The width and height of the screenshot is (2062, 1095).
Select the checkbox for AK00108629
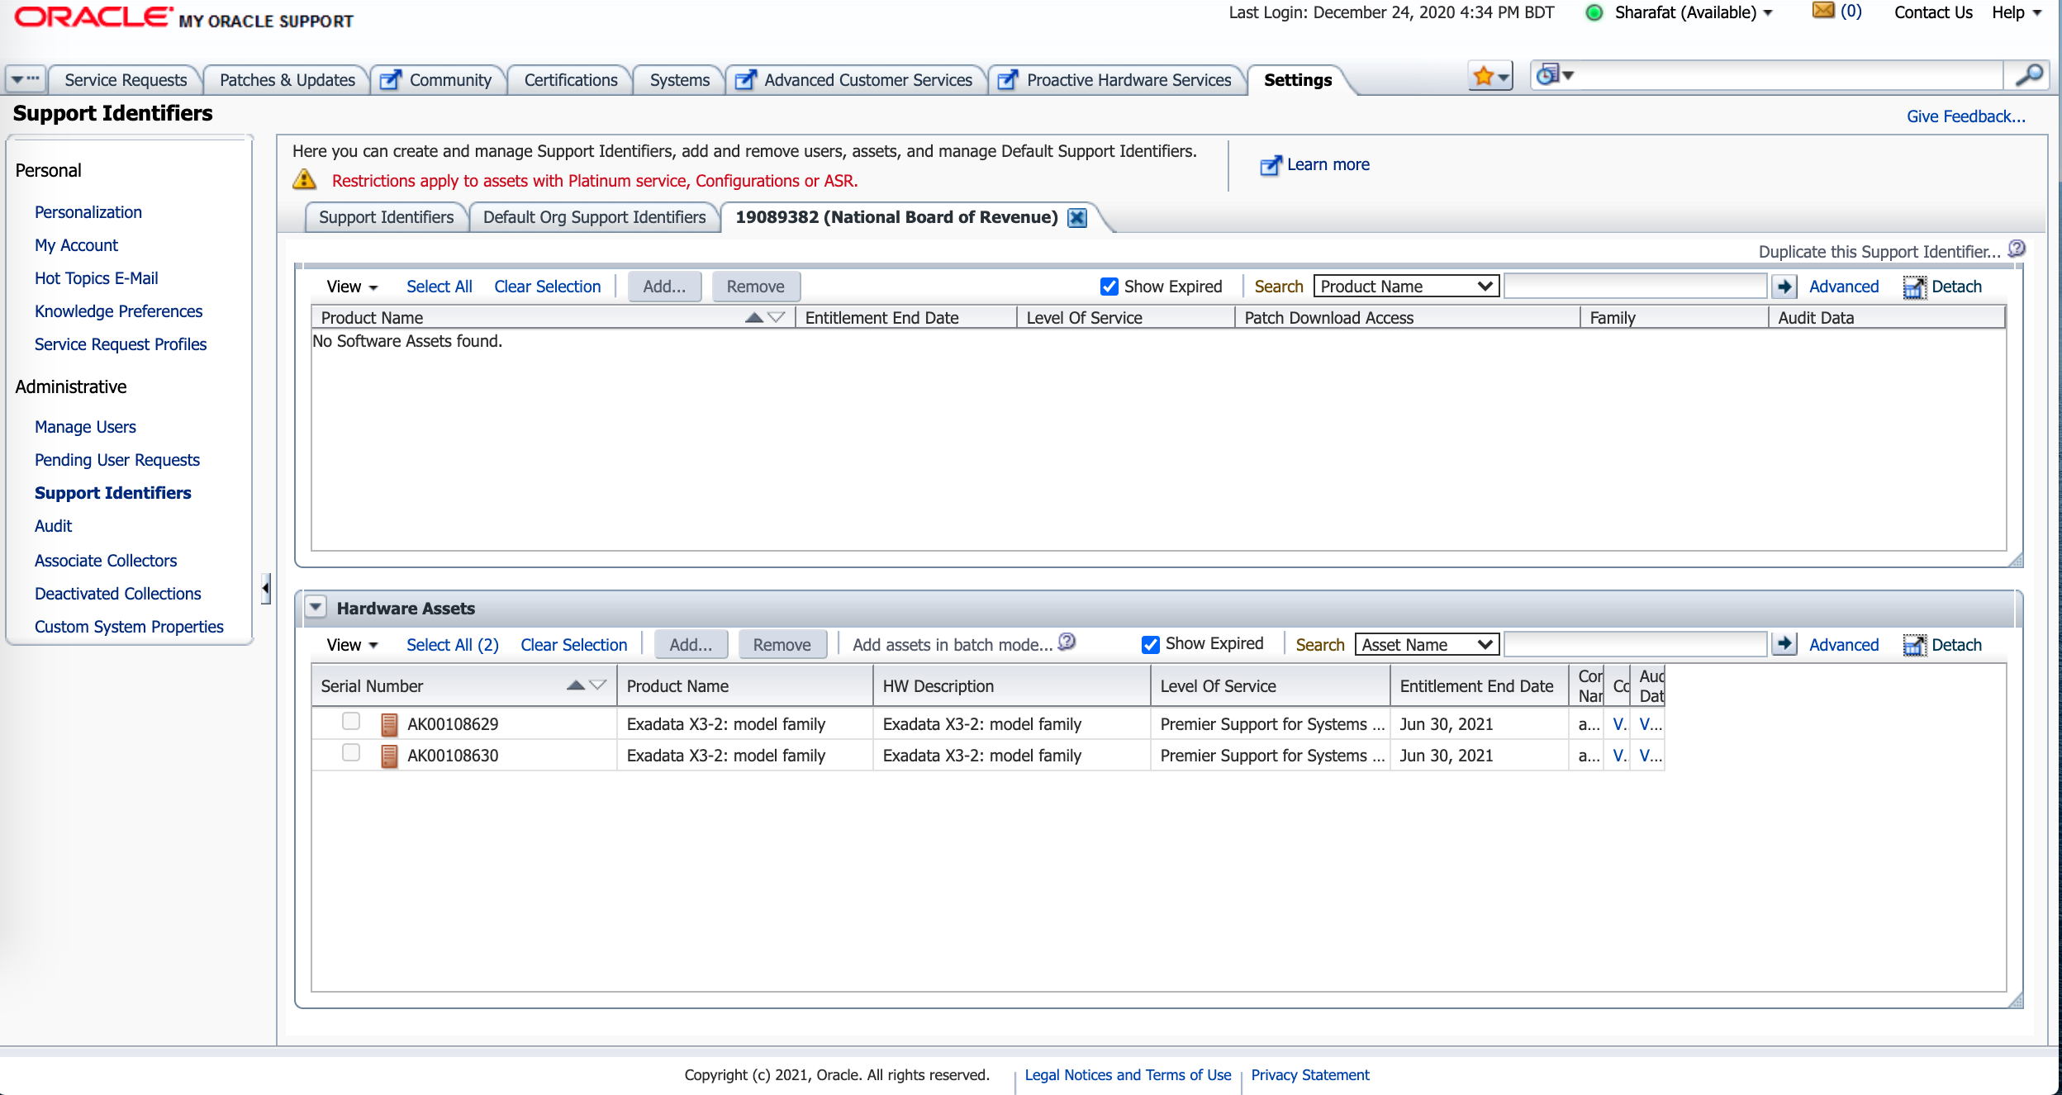(351, 721)
